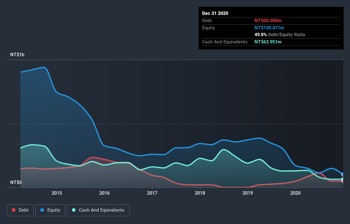350x224 pixels.
Task: Click the NT$0 y-axis label
Action: pos(16,182)
